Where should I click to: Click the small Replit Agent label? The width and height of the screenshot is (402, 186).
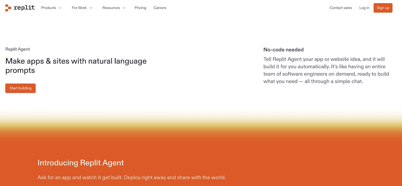(17, 49)
